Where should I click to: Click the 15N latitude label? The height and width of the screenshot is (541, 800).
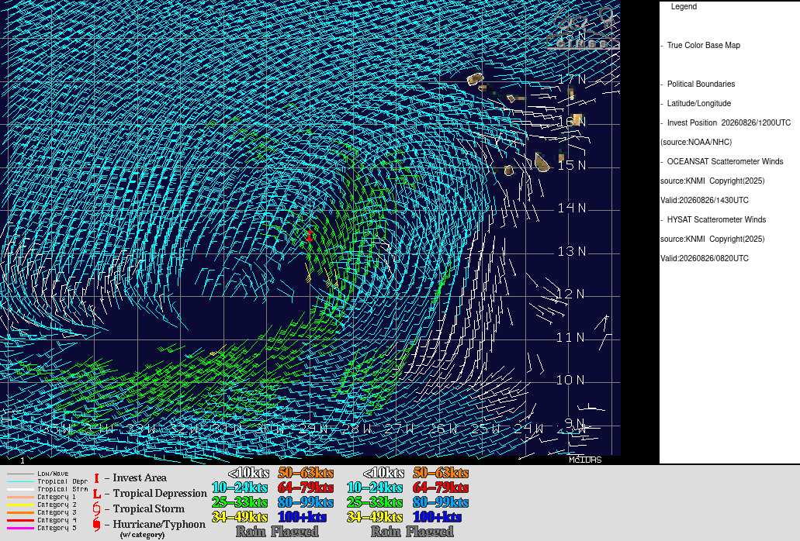(572, 166)
